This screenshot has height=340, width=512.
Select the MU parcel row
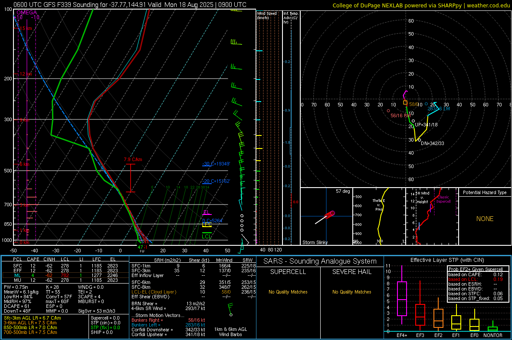pyautogui.click(x=66, y=280)
